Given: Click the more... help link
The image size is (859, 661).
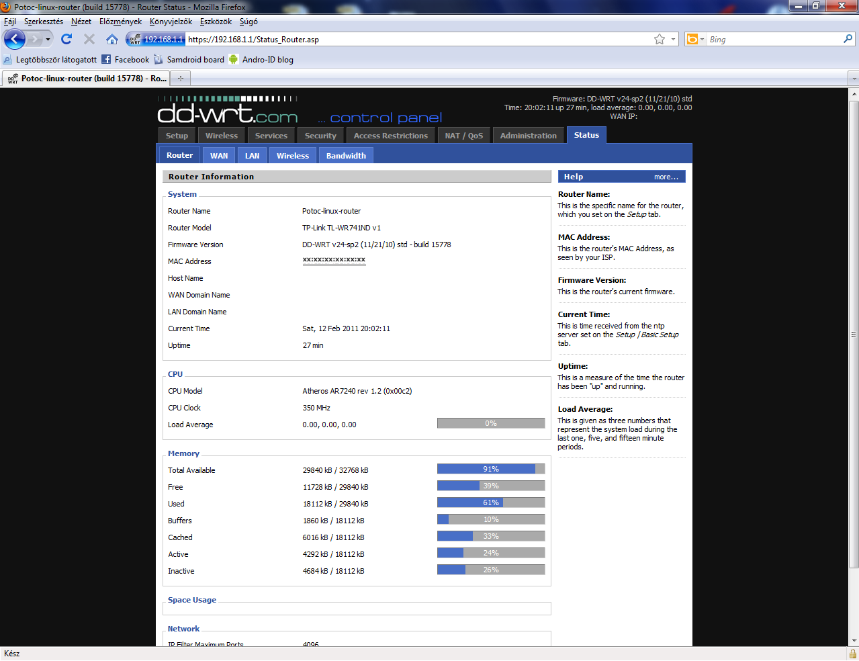Looking at the screenshot, I should pos(666,177).
